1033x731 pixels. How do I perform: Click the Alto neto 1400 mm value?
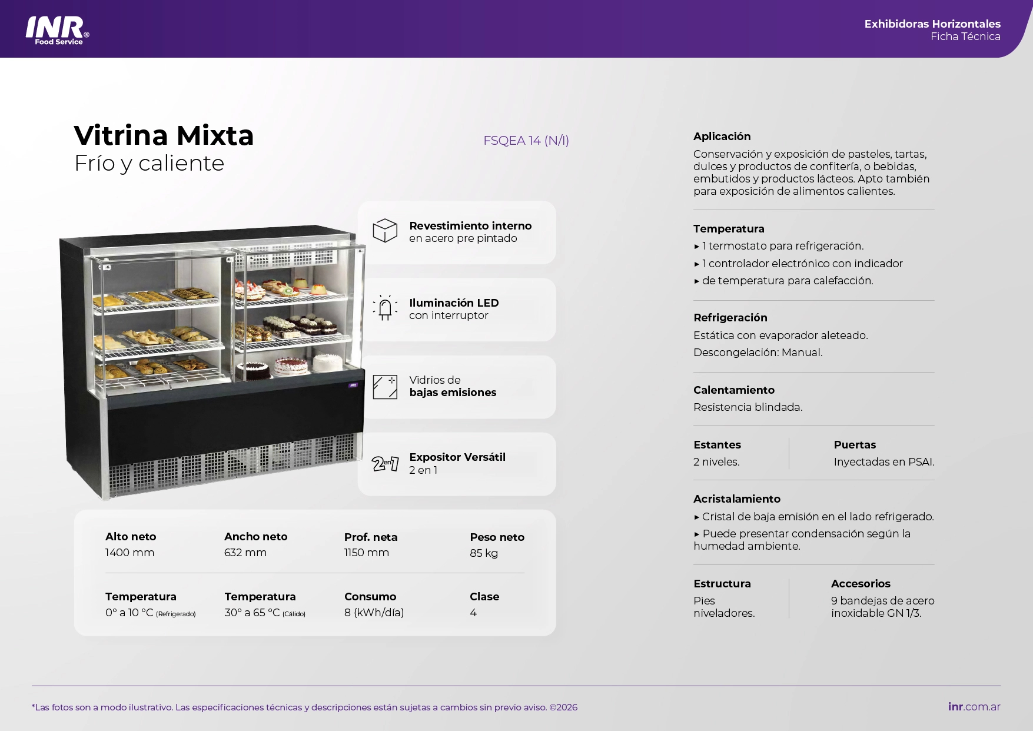[129, 553]
